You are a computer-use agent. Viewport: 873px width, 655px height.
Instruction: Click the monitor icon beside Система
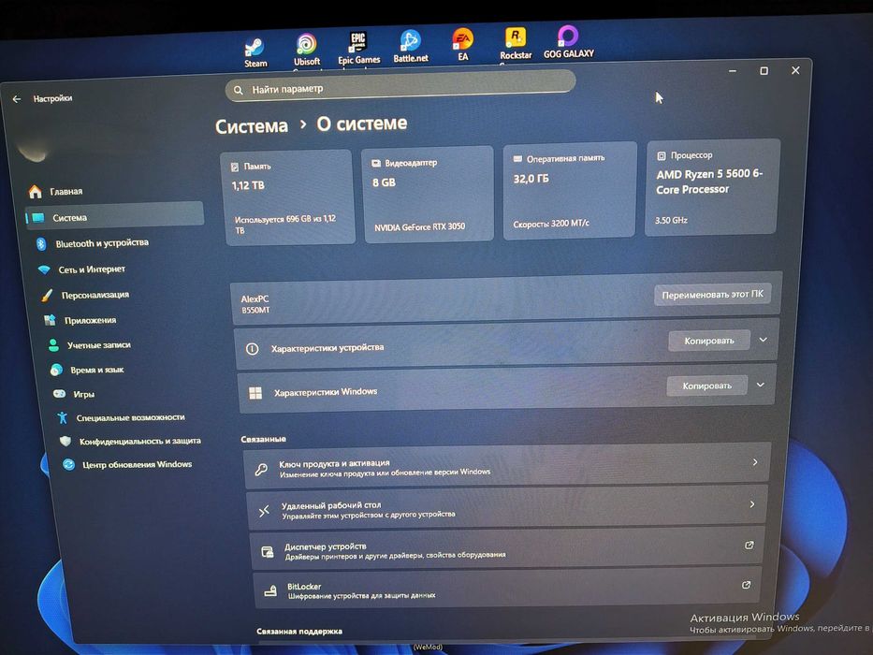tap(38, 218)
